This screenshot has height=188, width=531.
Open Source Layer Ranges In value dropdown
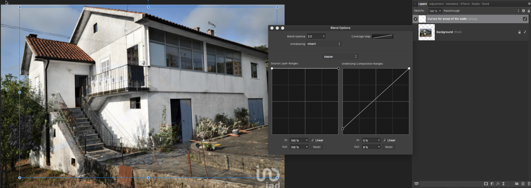click(299, 140)
